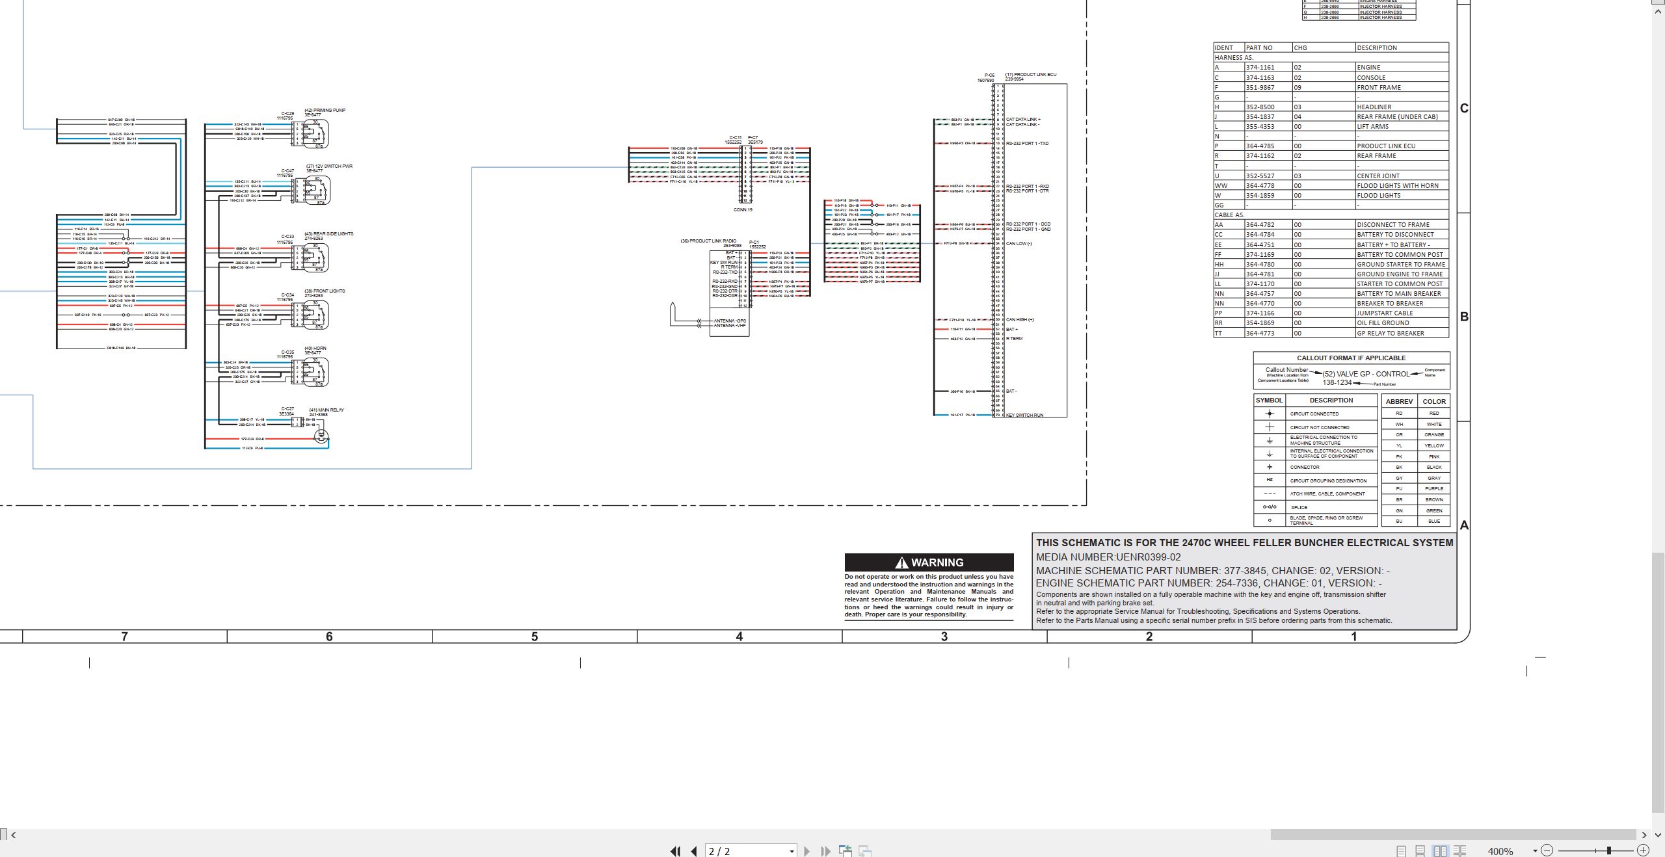
Task: Click the MEDIA NUMBER:UENR0399-02 line
Action: pos(1108,557)
